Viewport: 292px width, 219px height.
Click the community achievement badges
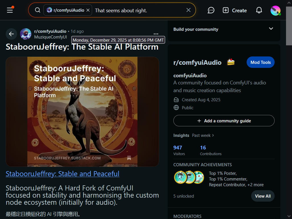[189, 177]
